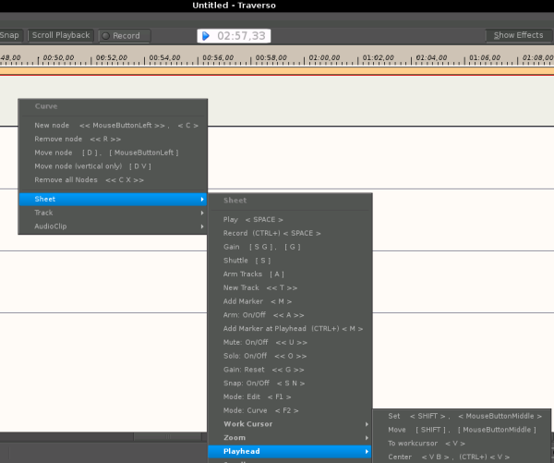Select Remove all Nodes

click(113, 179)
